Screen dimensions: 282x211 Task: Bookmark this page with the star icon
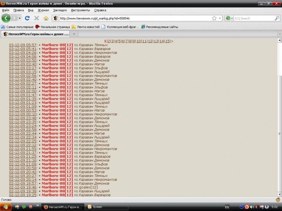214,18
